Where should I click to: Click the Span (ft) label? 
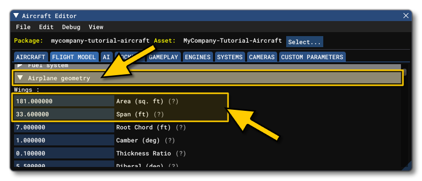132,114
